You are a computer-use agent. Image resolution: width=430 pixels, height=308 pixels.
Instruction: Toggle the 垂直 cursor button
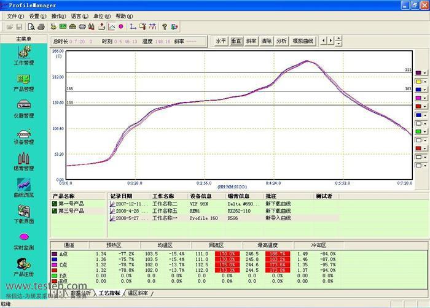pyautogui.click(x=236, y=41)
